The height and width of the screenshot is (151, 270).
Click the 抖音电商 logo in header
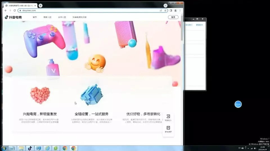tap(13, 17)
